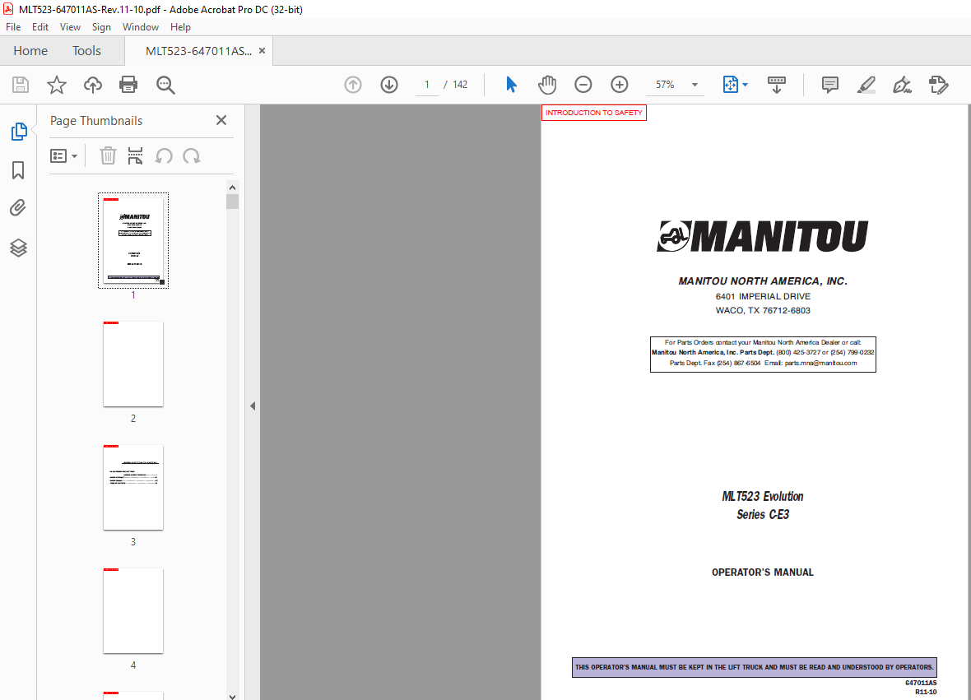Open the Layers sidebar panel

tap(18, 248)
